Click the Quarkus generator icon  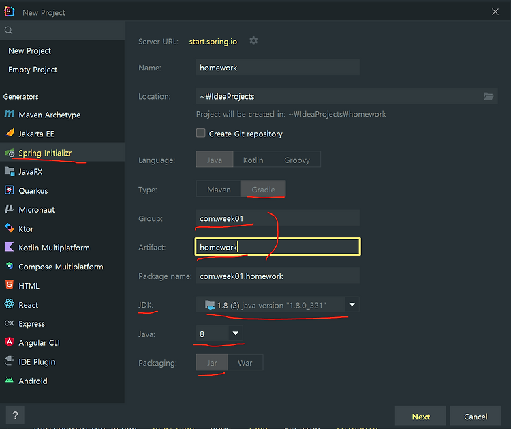(10, 190)
